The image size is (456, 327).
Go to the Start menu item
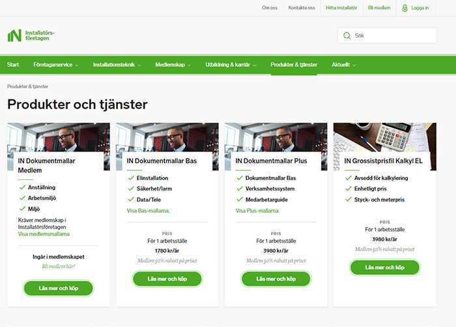pos(13,65)
